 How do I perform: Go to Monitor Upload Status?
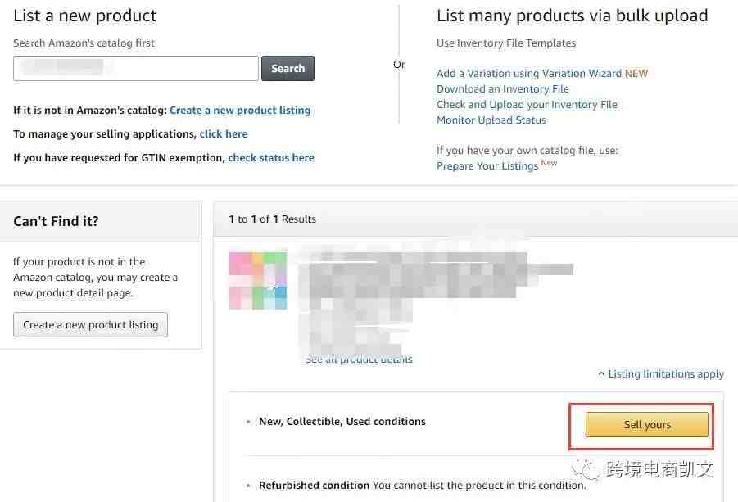[491, 120]
